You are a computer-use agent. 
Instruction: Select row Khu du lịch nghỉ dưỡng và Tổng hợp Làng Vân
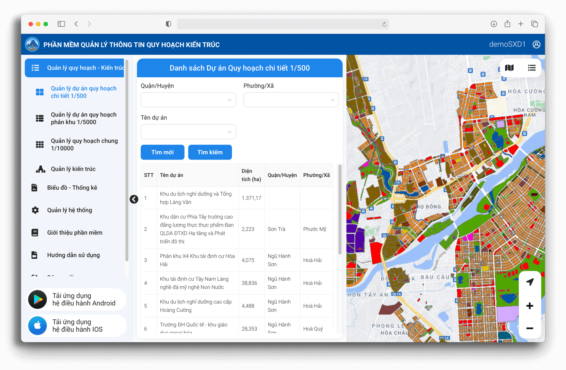(237, 198)
